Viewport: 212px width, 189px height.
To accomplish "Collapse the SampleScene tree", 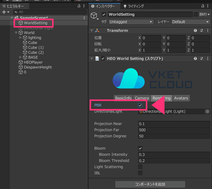I will (x=12, y=18).
